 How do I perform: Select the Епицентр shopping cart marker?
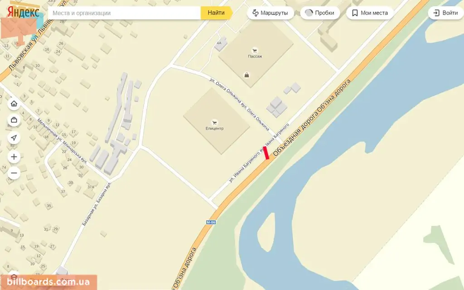click(x=214, y=123)
